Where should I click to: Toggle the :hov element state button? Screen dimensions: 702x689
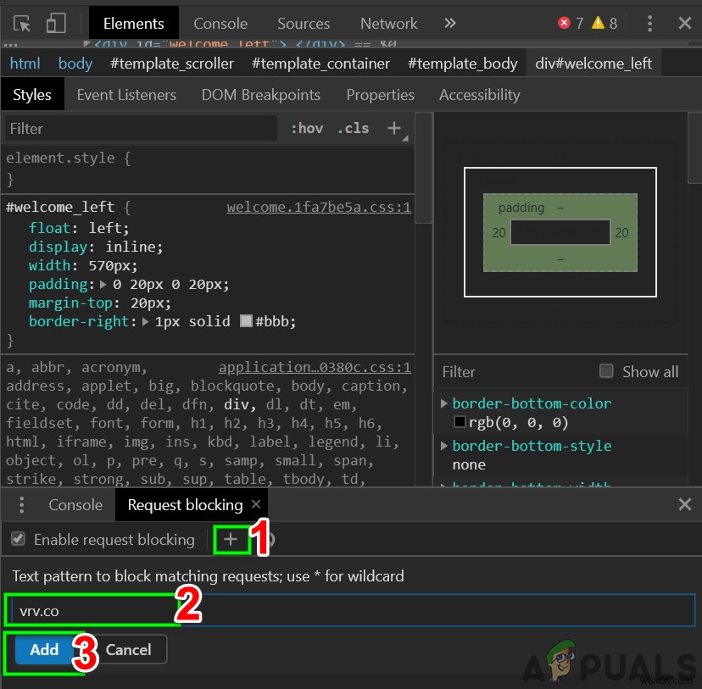(x=307, y=128)
